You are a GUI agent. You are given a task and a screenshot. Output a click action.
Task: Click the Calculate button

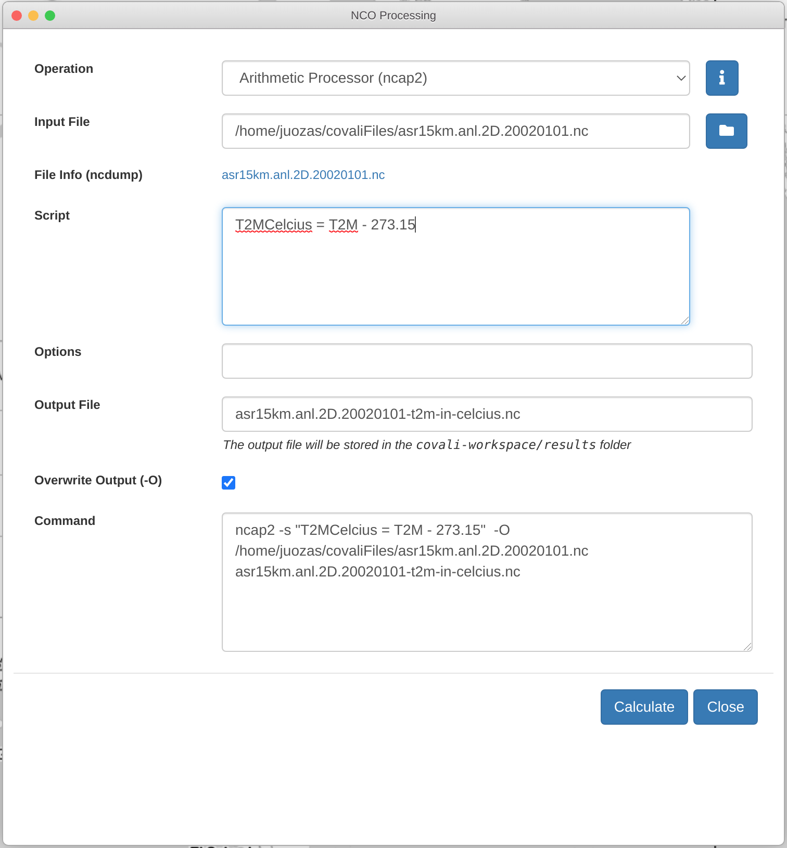tap(644, 707)
